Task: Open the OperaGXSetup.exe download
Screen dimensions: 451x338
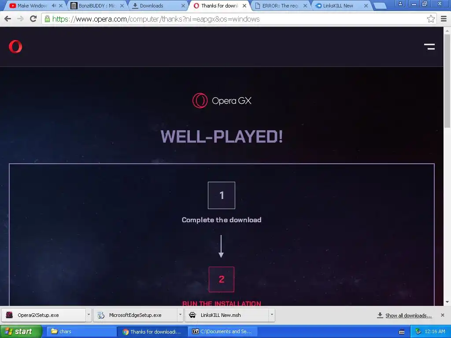Action: [x=44, y=315]
